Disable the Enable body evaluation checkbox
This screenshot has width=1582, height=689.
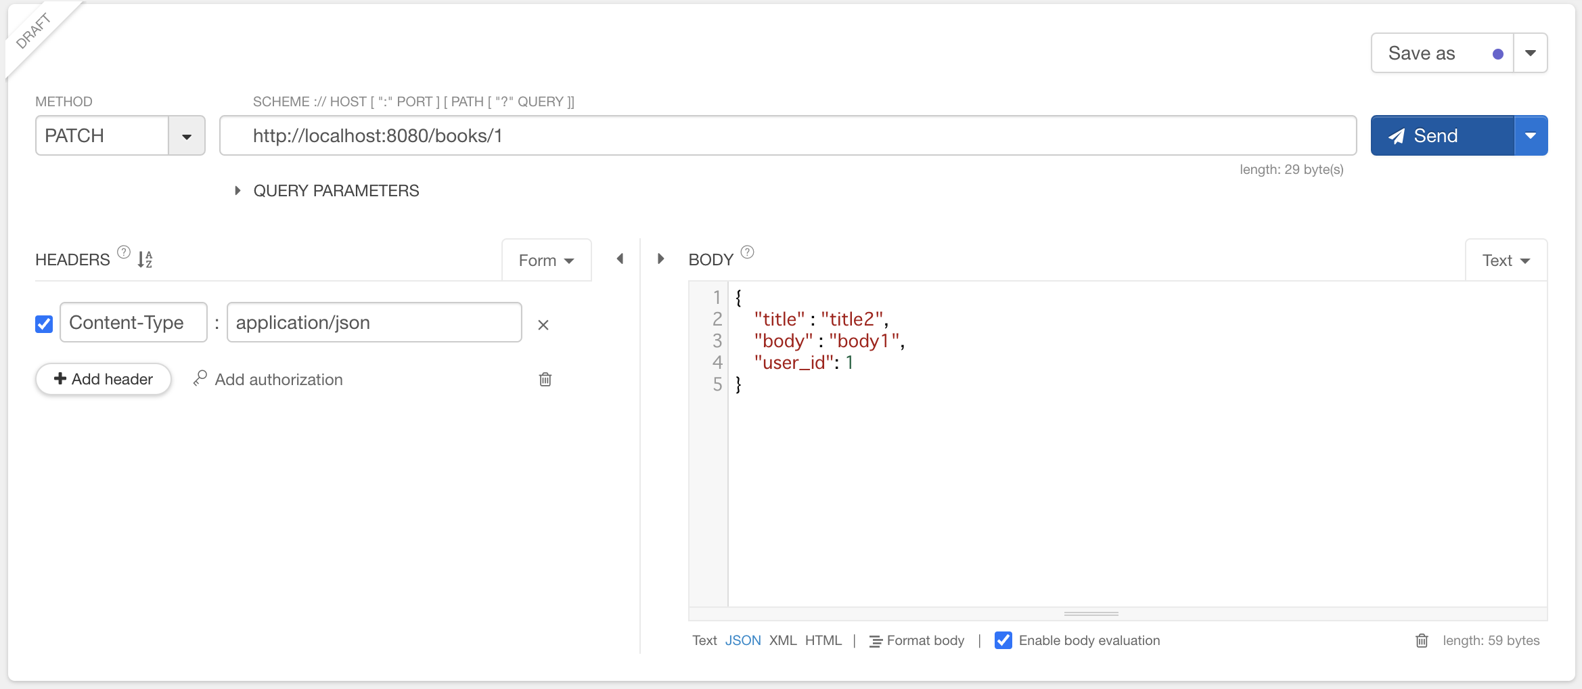(1003, 640)
